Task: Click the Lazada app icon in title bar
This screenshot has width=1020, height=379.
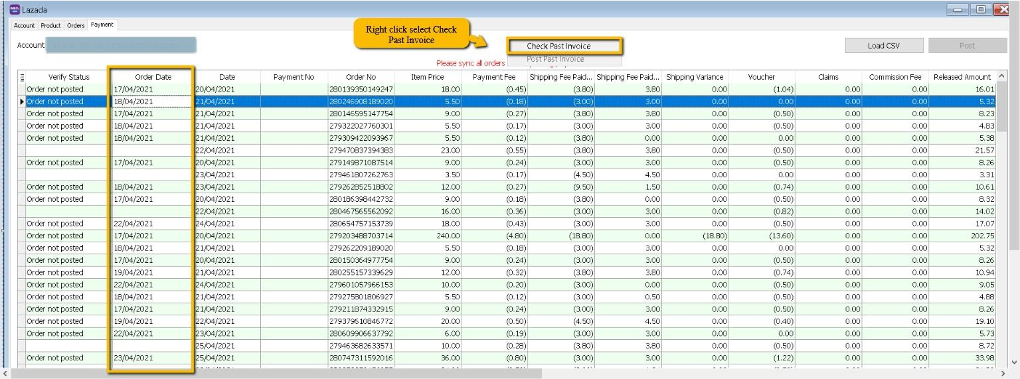Action: click(15, 9)
